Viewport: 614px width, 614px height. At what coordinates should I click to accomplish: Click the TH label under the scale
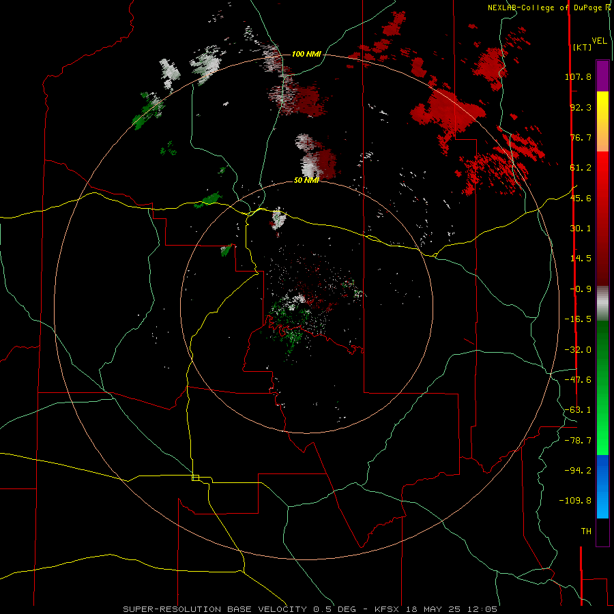click(x=586, y=531)
